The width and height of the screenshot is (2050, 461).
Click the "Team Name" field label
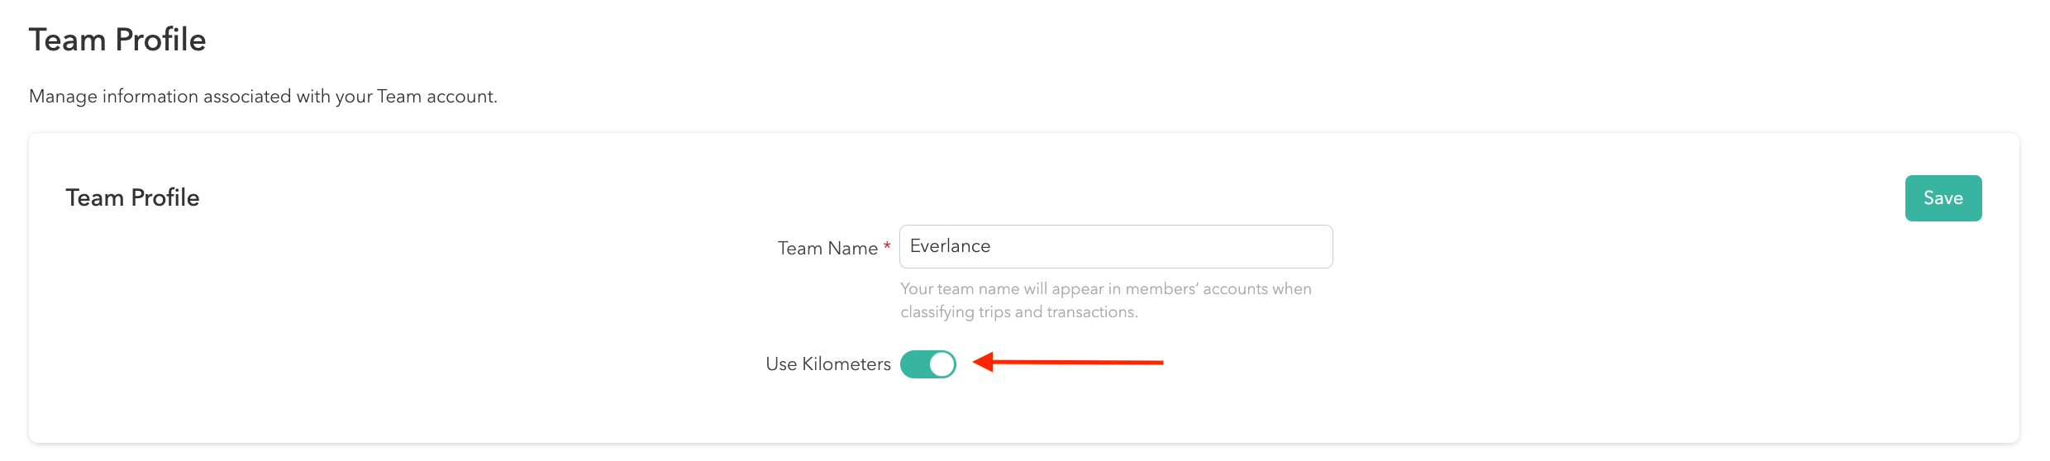[x=827, y=249]
